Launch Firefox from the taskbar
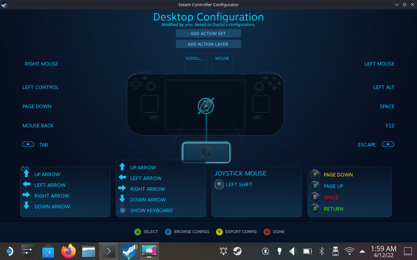This screenshot has width=417, height=260. pyautogui.click(x=68, y=251)
